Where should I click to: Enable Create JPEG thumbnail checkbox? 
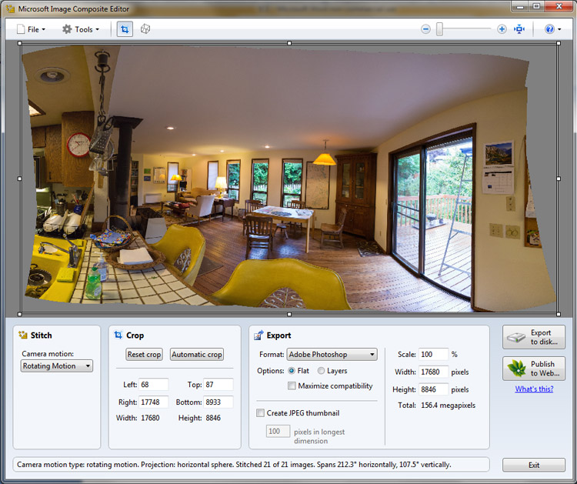tap(260, 413)
